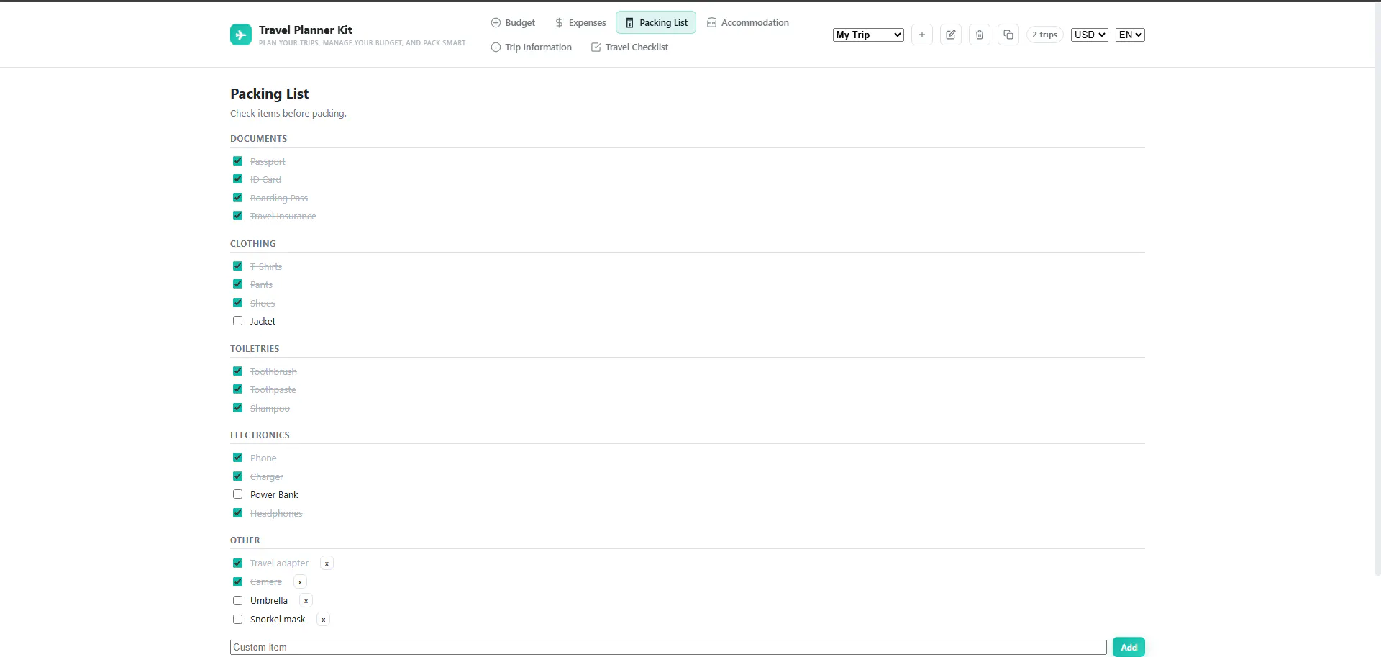Viewport: 1381px width, 657px height.
Task: Open the Accommodation tab
Action: click(747, 22)
